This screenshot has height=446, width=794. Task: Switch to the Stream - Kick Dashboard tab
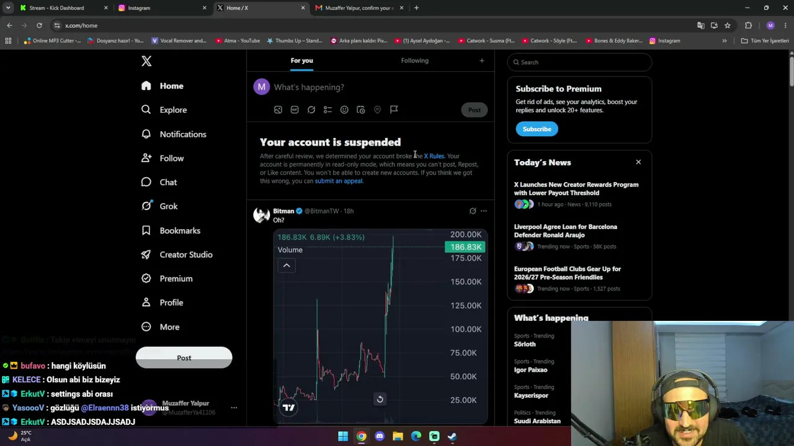tap(64, 8)
